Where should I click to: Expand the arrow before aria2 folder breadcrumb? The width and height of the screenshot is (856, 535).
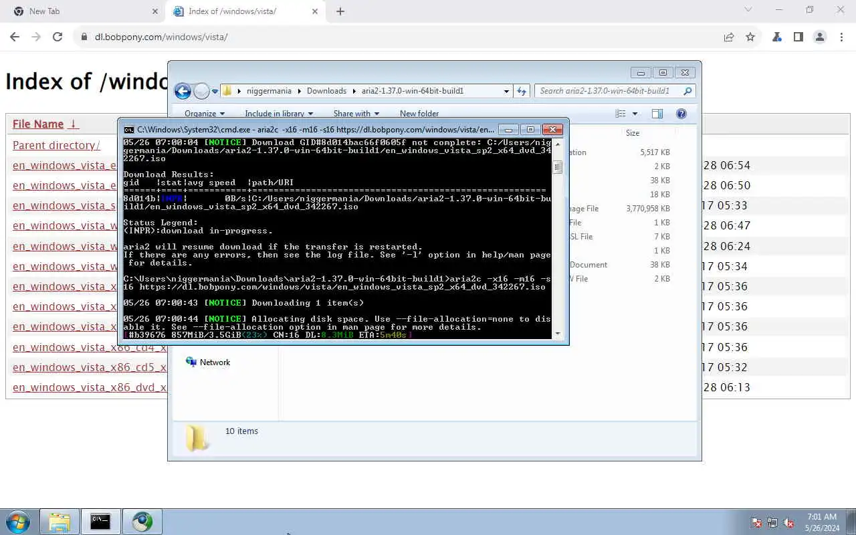(354, 91)
